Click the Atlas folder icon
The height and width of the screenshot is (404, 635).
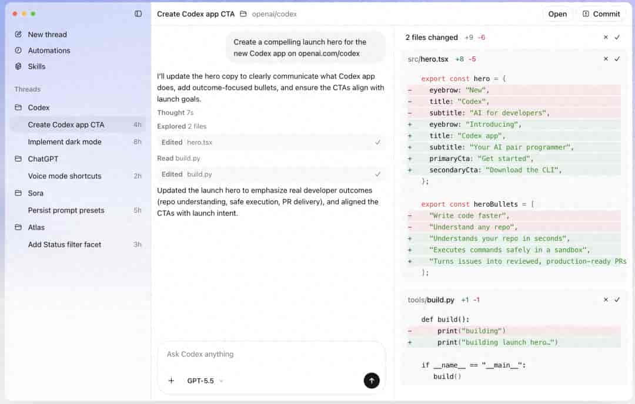[18, 227]
